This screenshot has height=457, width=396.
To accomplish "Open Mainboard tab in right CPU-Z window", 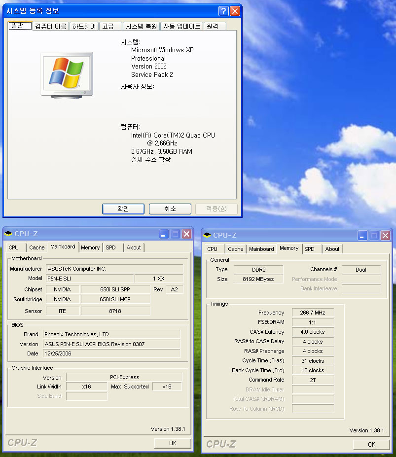I will tap(261, 249).
